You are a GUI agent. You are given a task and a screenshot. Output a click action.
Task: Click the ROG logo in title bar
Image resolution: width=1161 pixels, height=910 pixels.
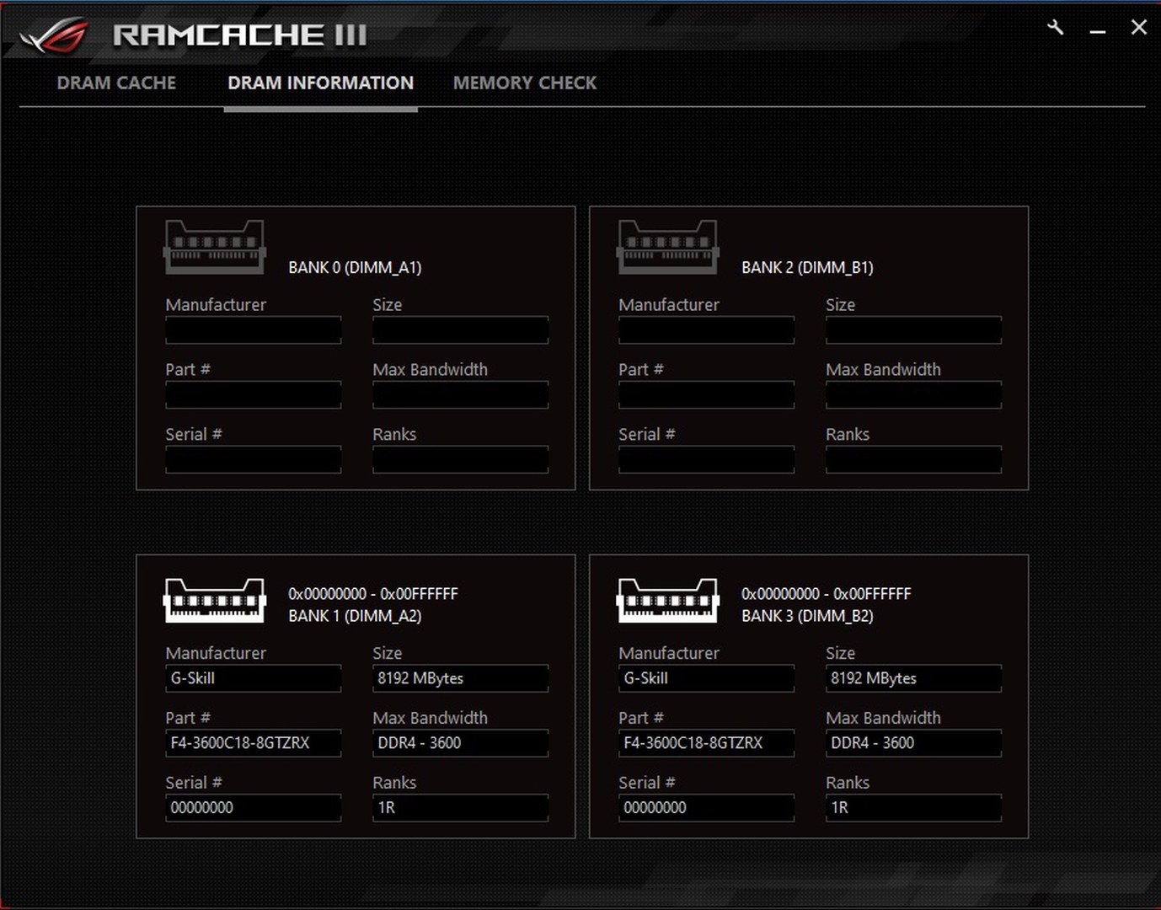[x=55, y=36]
